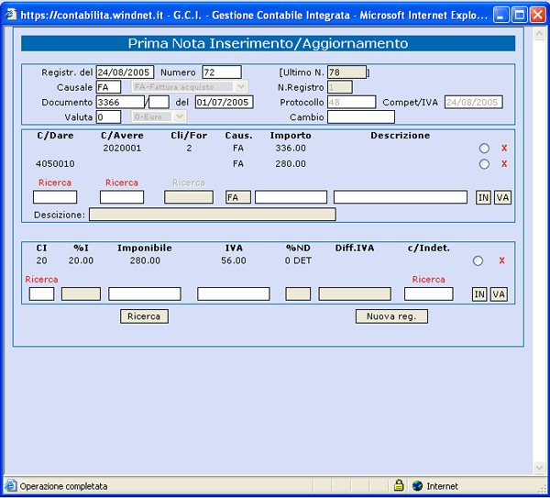The width and height of the screenshot is (550, 498).
Task: Click the status bar page icon beside Operazione completata
Action: click(x=10, y=486)
